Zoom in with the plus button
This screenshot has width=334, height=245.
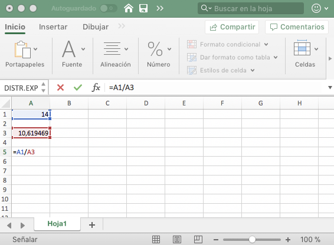click(288, 240)
